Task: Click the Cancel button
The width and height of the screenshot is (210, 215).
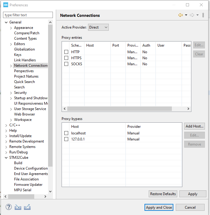Action: pos(190,207)
